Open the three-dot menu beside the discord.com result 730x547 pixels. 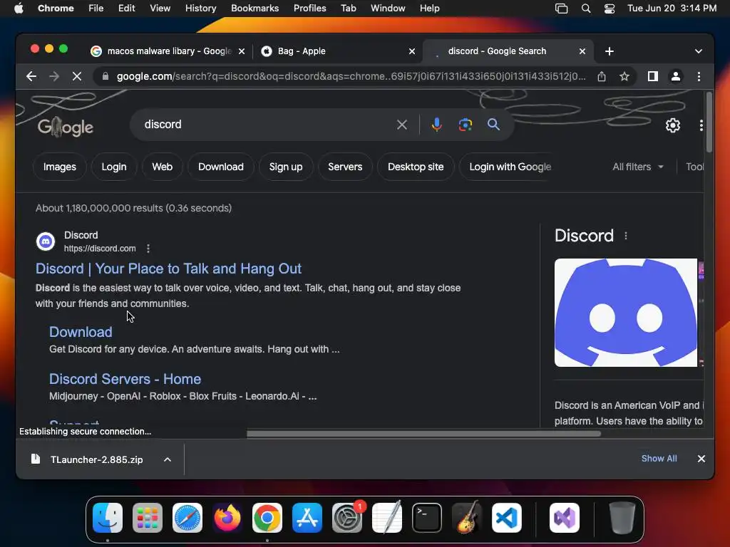click(x=148, y=249)
